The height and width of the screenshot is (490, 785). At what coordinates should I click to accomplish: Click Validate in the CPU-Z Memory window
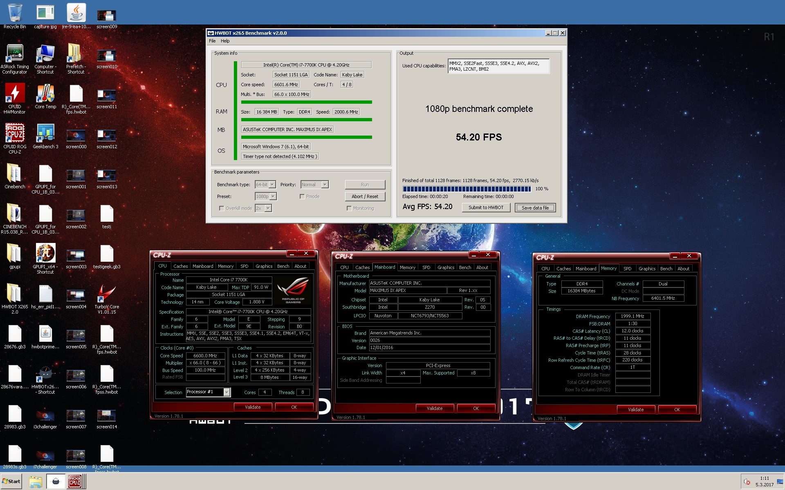point(636,410)
